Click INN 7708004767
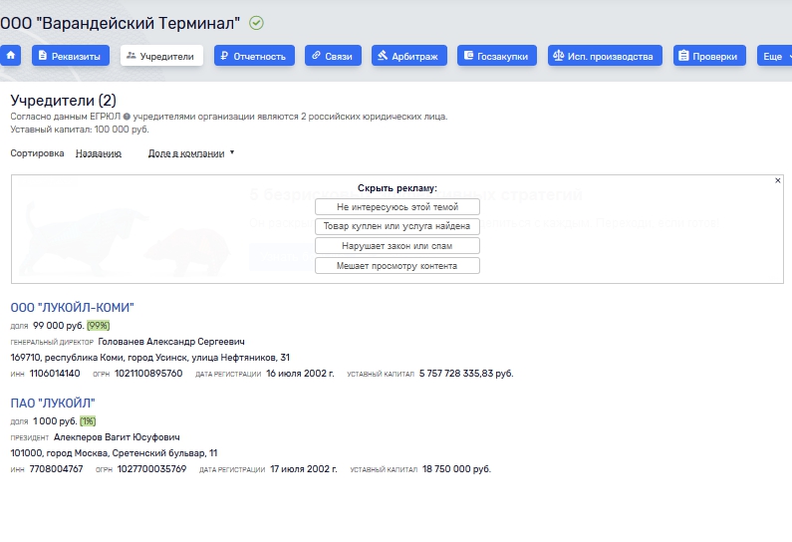Image resolution: width=792 pixels, height=542 pixels. click(x=56, y=468)
